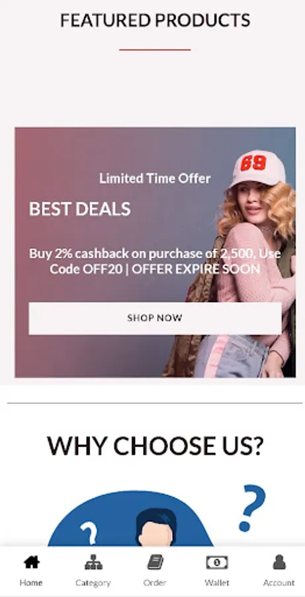305x597 pixels.
Task: Select the Wallet tab label
Action: point(217,582)
